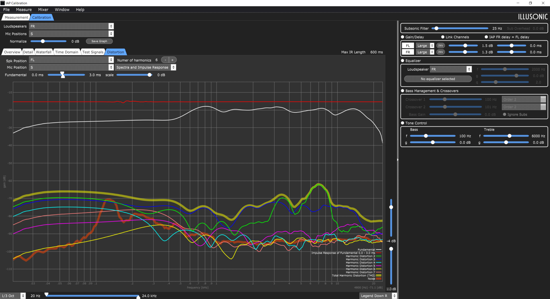The width and height of the screenshot is (550, 299).
Task: Collapse right panel using splitter arrow
Action: (x=398, y=160)
